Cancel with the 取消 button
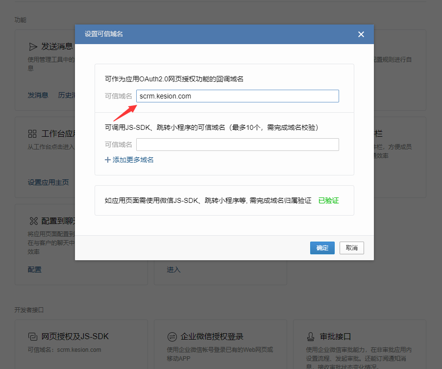 coord(351,248)
